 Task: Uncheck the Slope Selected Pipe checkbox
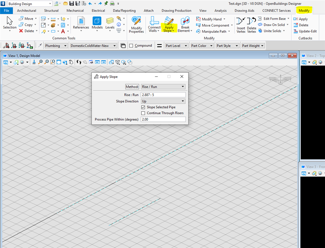tap(144, 107)
